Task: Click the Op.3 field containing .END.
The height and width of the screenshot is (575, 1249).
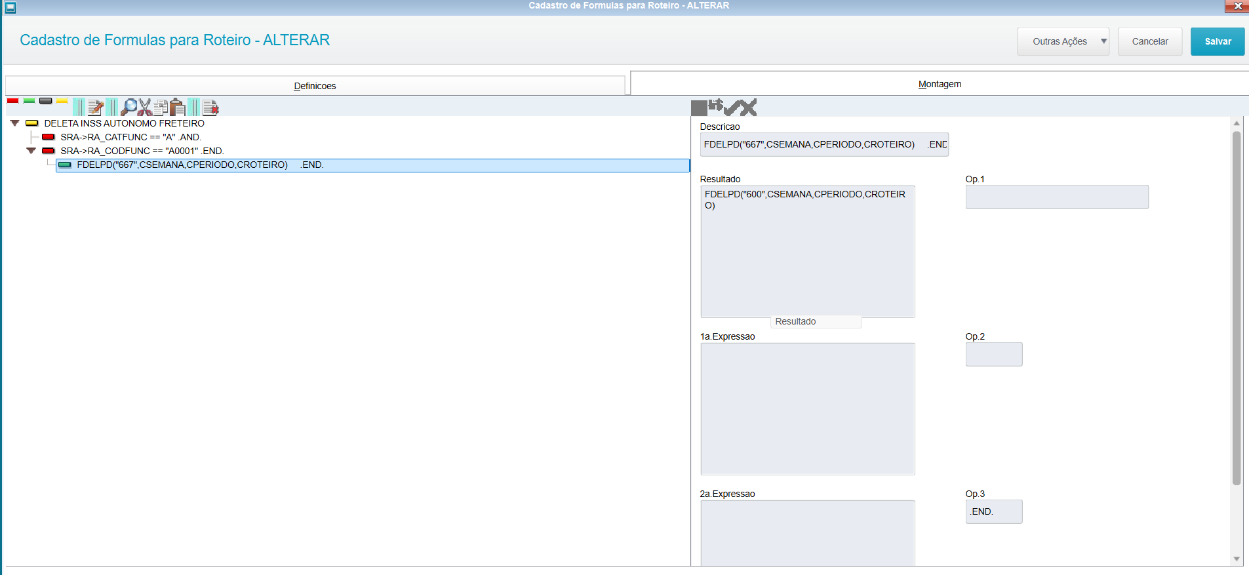Action: pyautogui.click(x=993, y=511)
